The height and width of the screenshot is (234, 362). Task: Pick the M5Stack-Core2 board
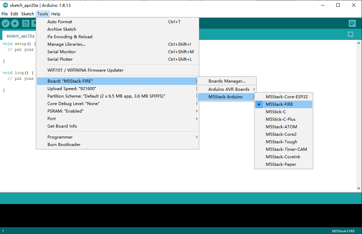(284, 134)
